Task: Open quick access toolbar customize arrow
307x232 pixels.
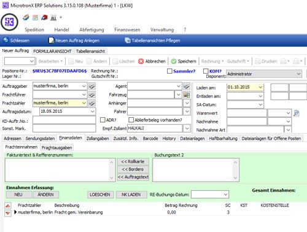Action: click(x=61, y=17)
